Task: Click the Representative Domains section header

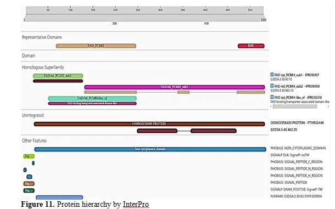Action: click(x=42, y=37)
